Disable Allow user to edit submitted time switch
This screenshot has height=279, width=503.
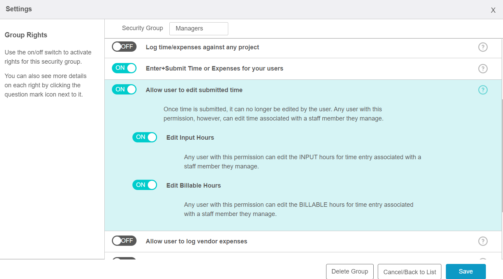(x=124, y=89)
